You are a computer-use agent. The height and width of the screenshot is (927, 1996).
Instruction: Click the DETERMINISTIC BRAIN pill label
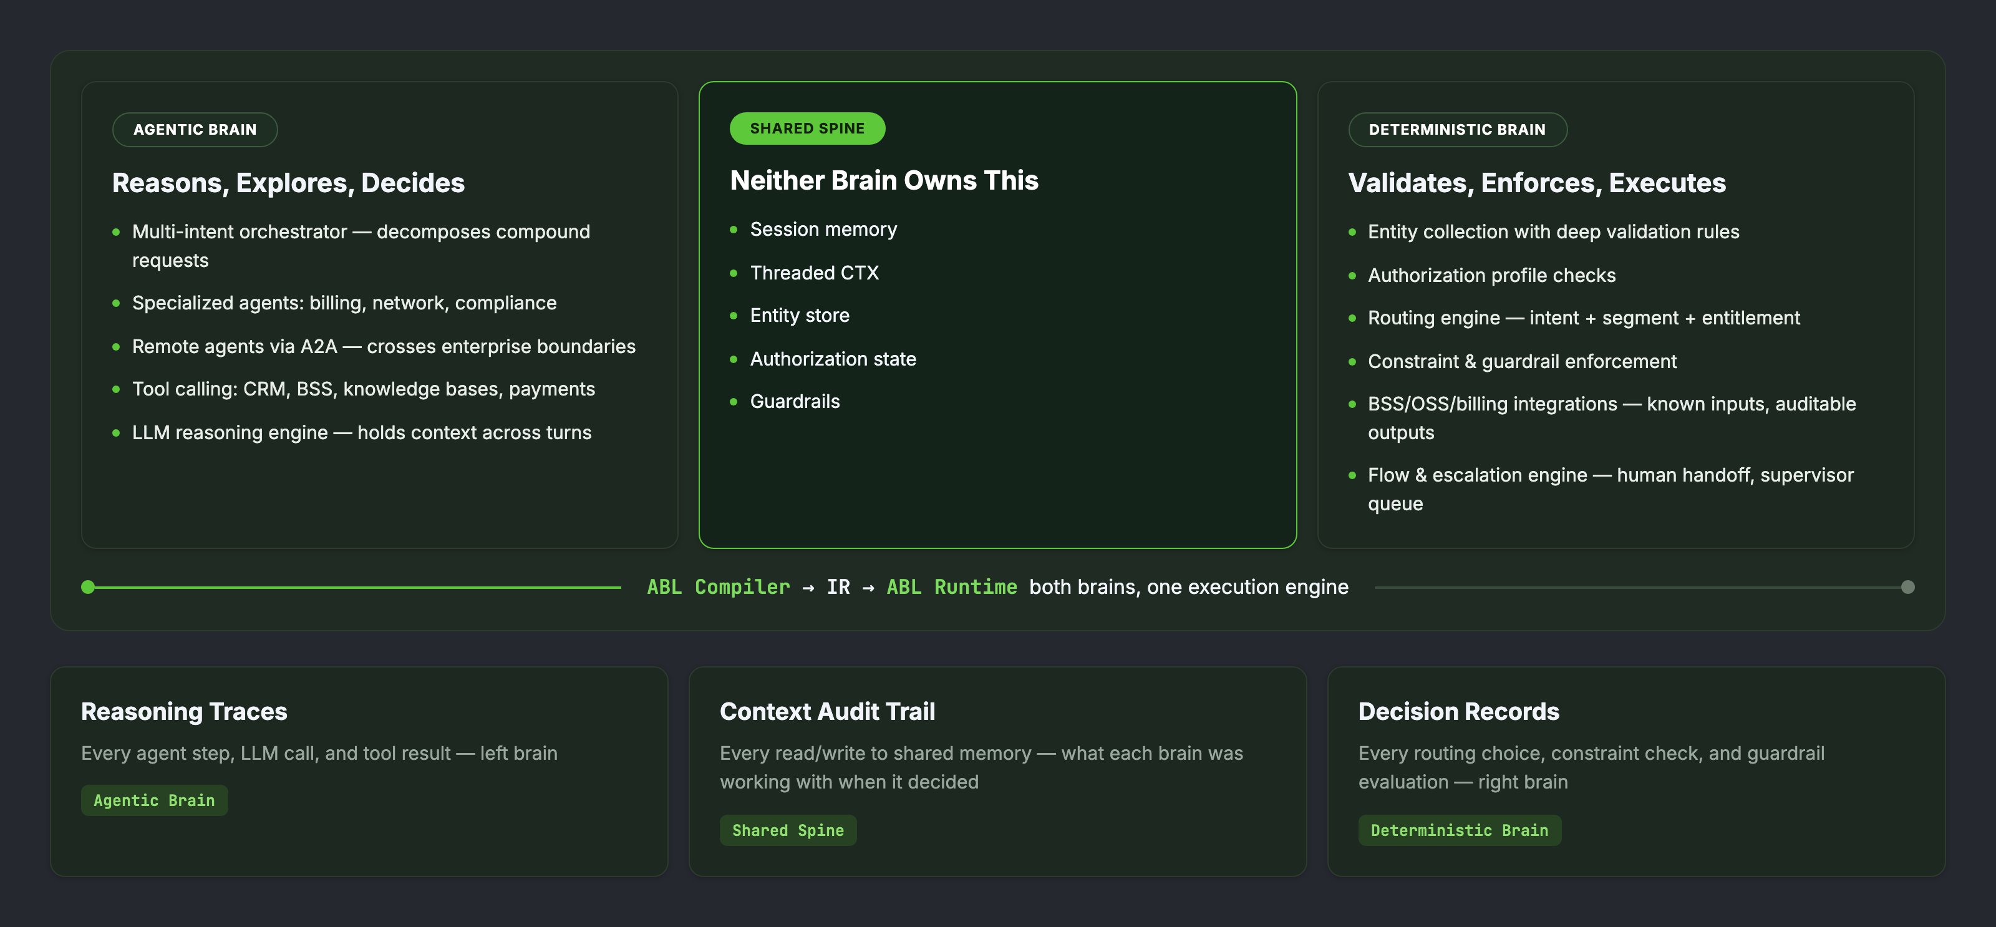point(1456,129)
